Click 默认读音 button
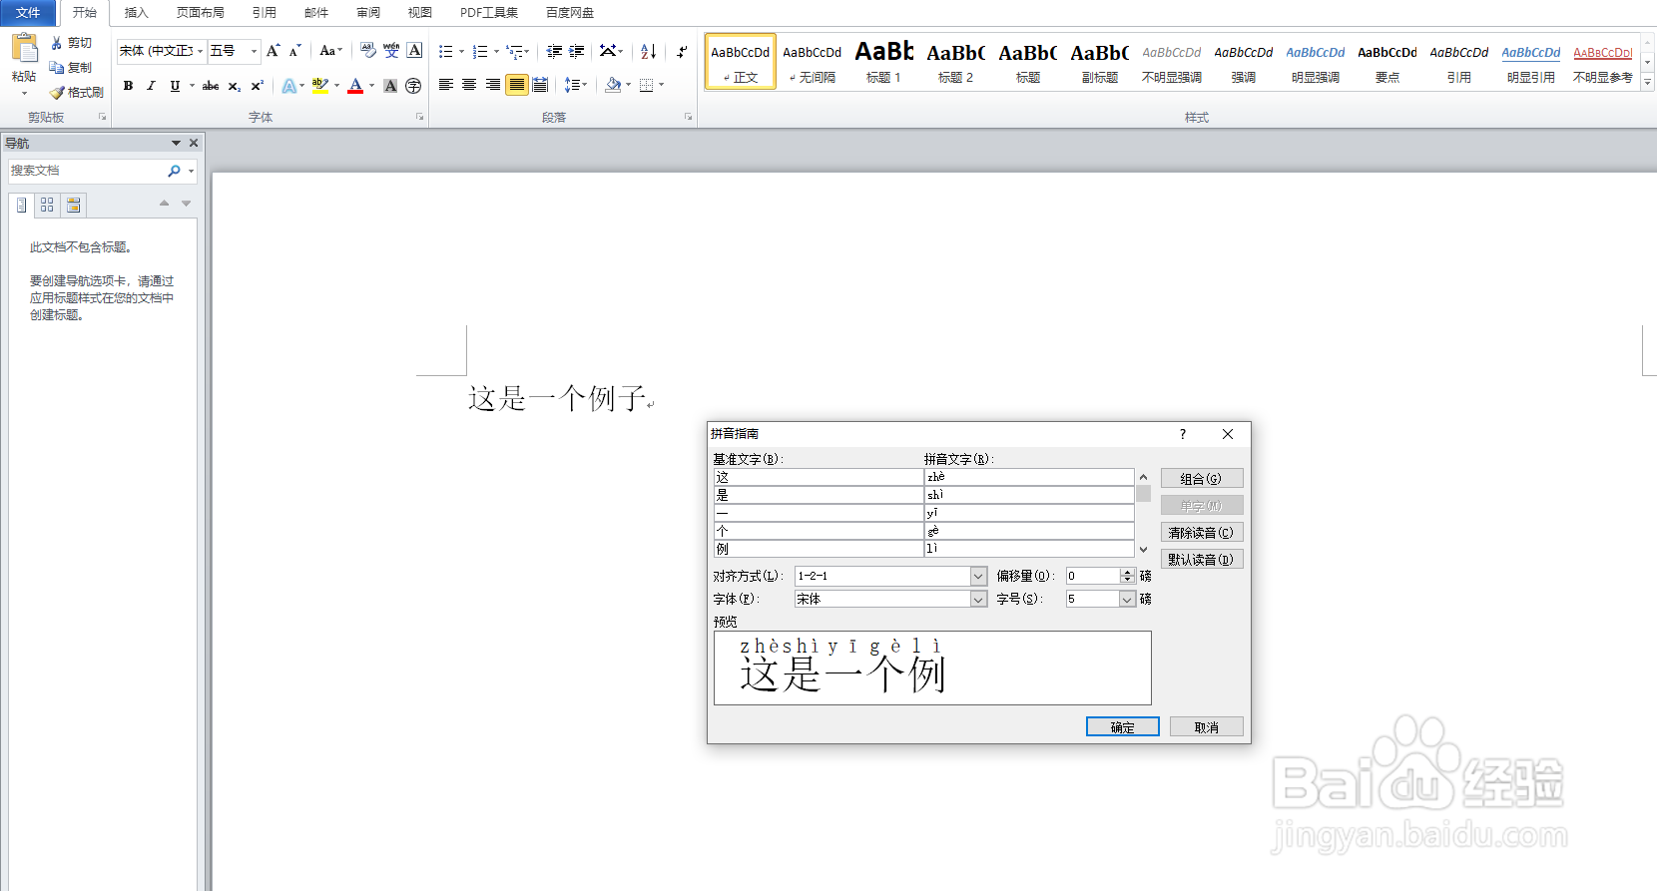Image resolution: width=1657 pixels, height=891 pixels. (1202, 559)
